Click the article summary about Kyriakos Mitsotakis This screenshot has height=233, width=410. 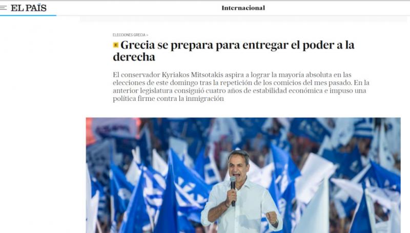tap(241, 87)
